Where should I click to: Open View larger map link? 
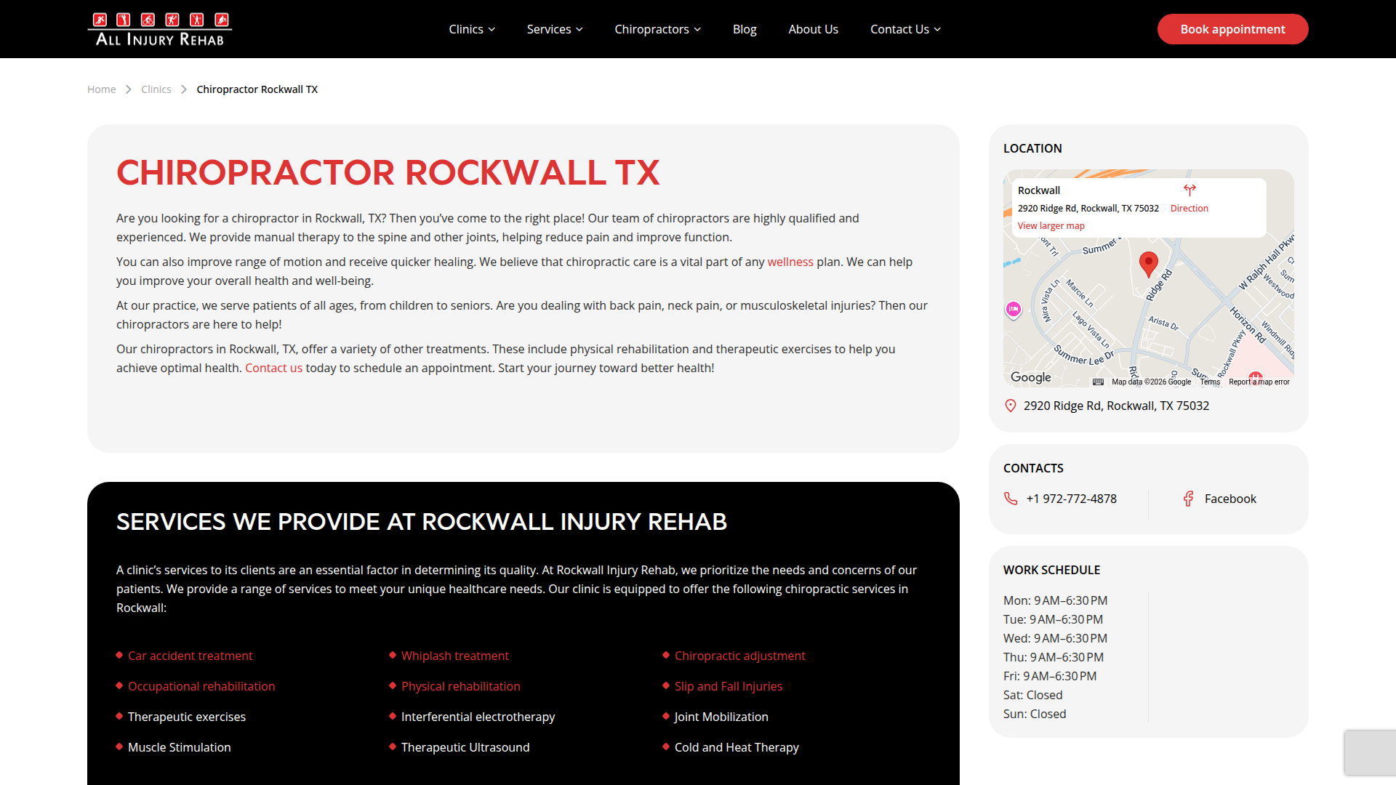pos(1051,226)
